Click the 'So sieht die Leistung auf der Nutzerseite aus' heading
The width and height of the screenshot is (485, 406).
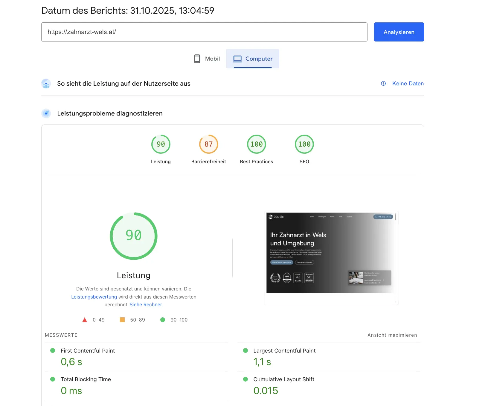tap(124, 84)
